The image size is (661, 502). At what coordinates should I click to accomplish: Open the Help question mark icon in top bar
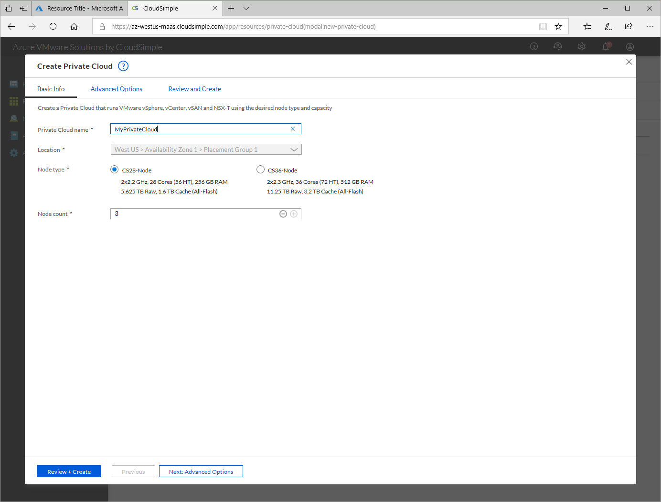click(533, 46)
